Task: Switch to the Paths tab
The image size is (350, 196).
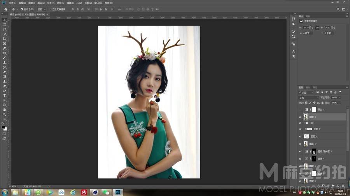Action: (x=315, y=88)
